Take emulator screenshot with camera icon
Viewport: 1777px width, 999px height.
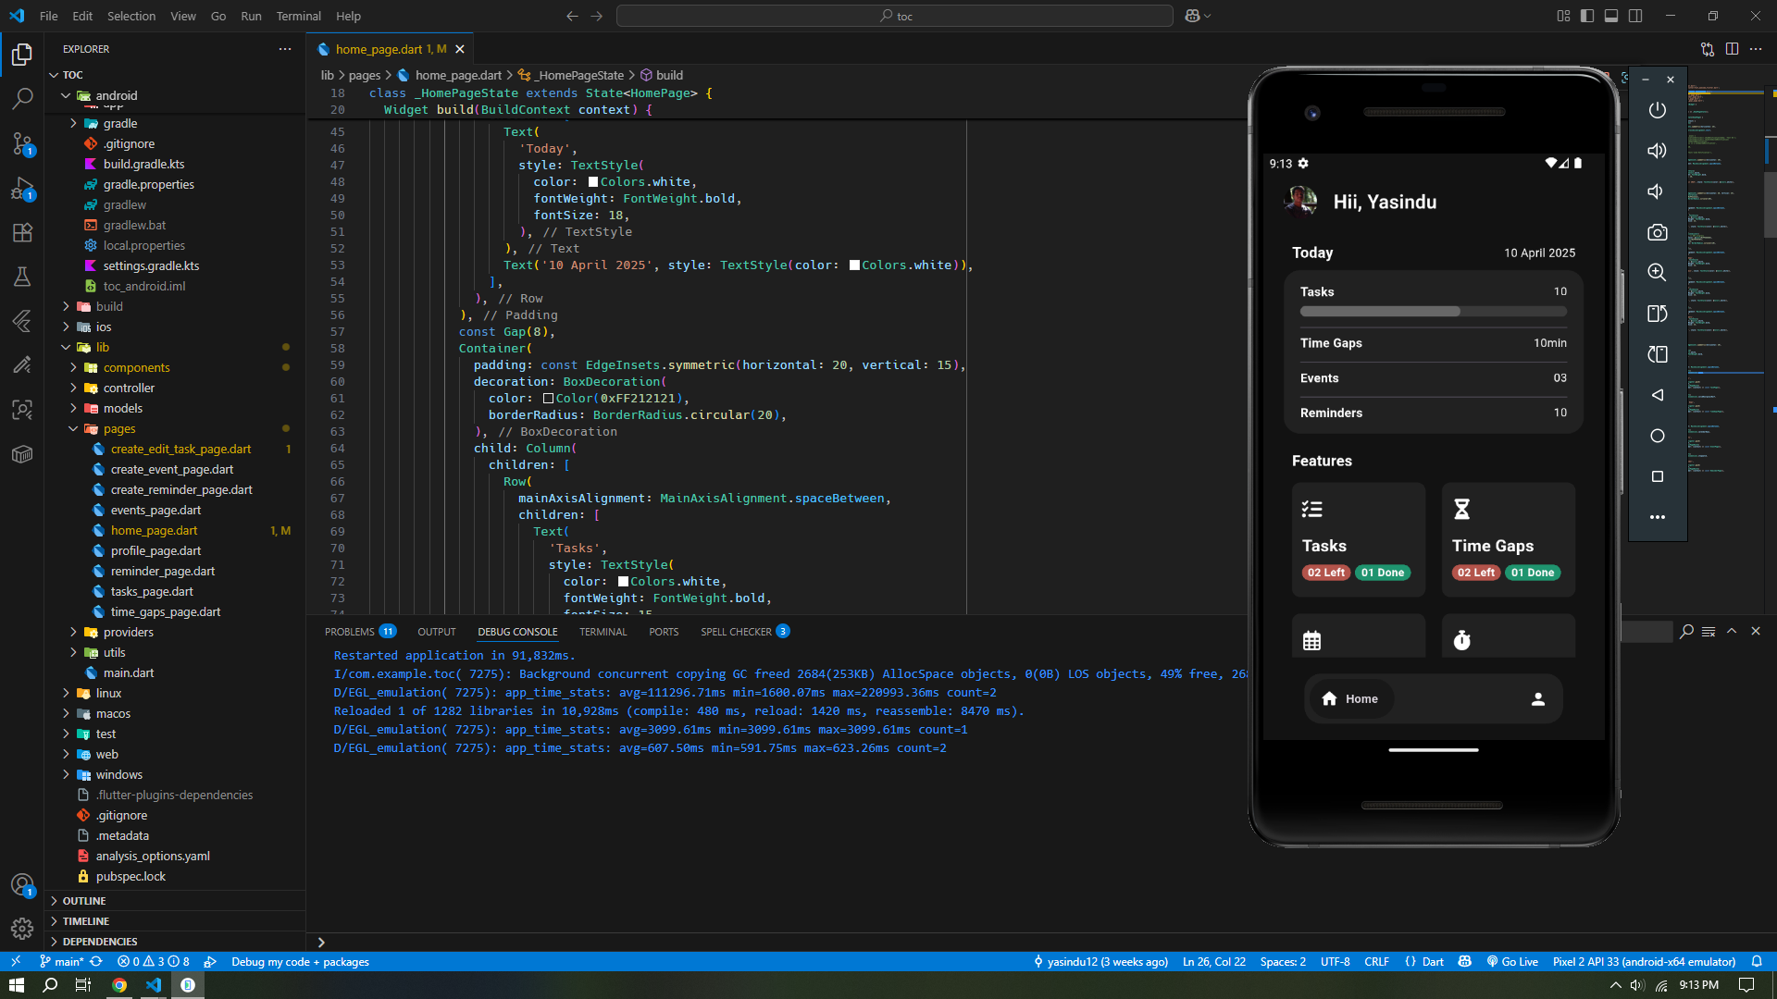click(x=1658, y=232)
